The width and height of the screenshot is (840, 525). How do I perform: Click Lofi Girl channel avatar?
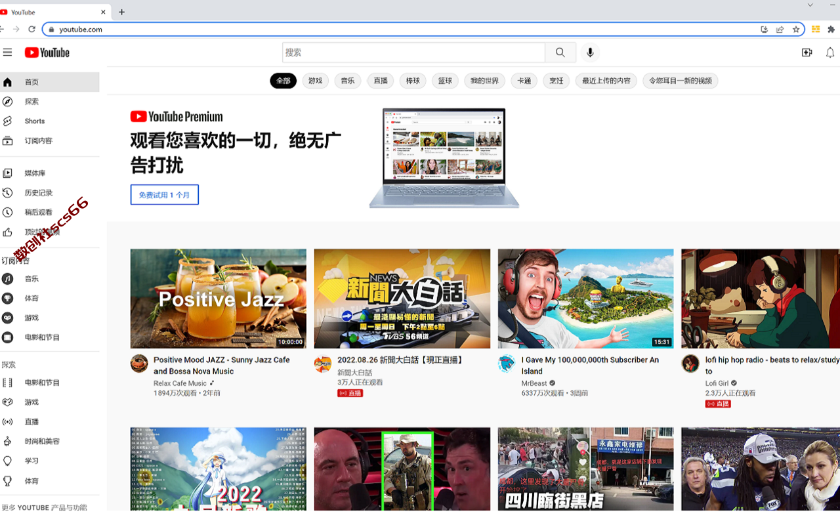pos(690,364)
